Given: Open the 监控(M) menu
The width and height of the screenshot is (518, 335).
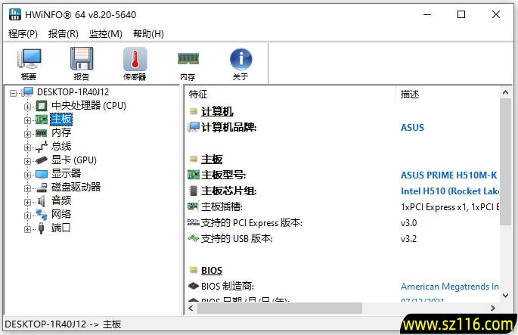Looking at the screenshot, I should coord(106,34).
